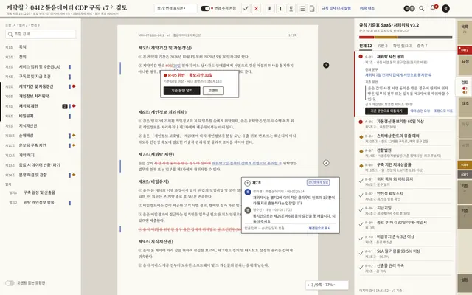Click the 계약철 breadcrumb link
The height and width of the screenshot is (295, 472).
[15, 7]
